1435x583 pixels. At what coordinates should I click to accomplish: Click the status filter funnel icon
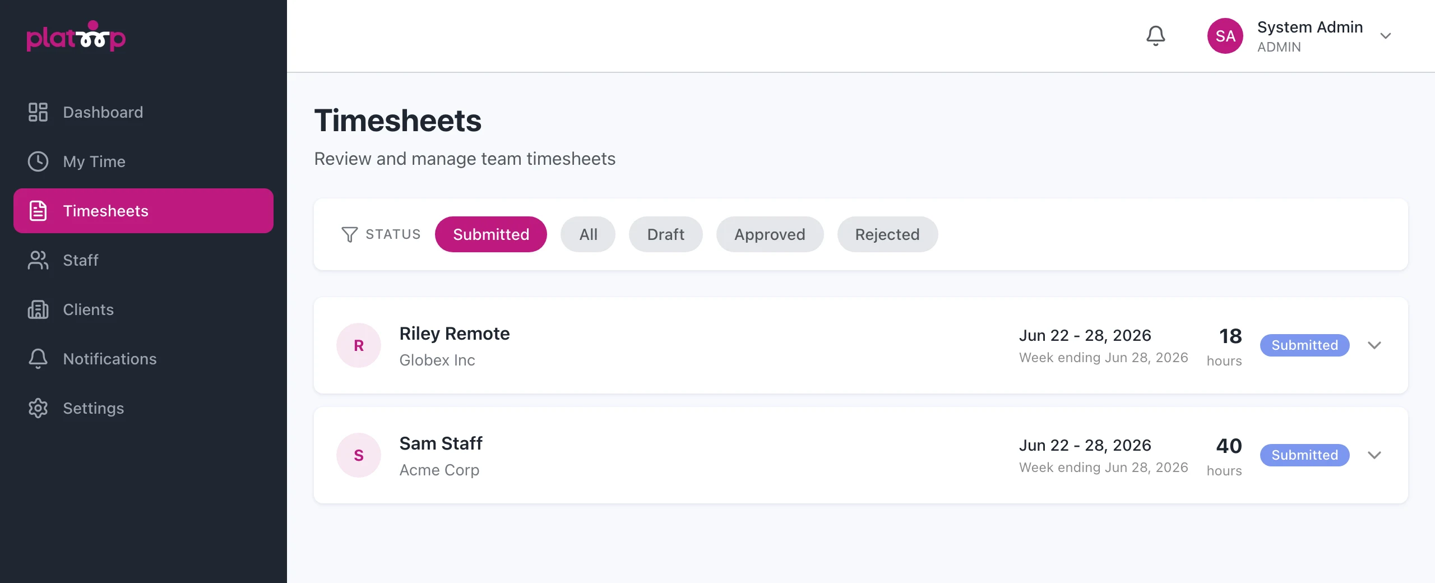point(349,234)
